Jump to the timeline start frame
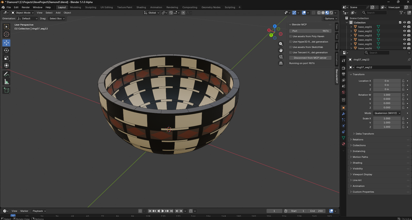Viewport: 412px width, 220px height. point(150,211)
